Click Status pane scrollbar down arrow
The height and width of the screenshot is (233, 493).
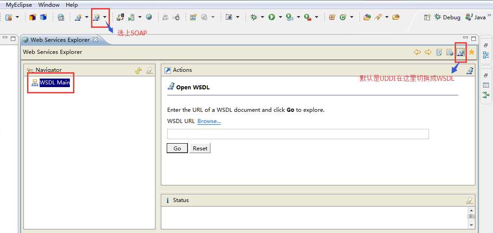click(x=471, y=225)
